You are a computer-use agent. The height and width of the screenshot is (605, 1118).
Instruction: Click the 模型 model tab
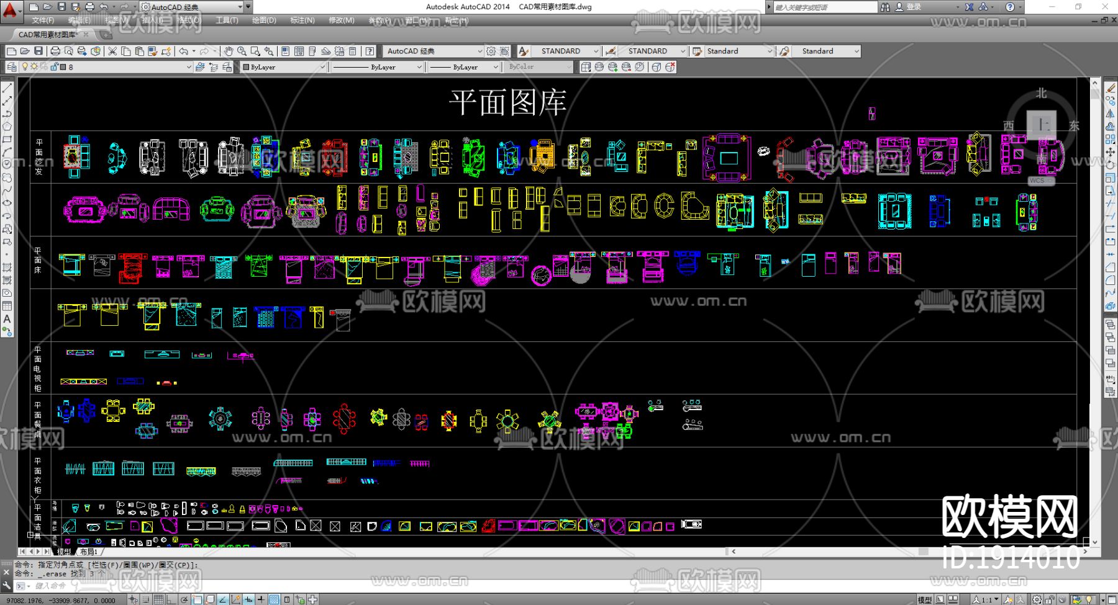pyautogui.click(x=64, y=552)
